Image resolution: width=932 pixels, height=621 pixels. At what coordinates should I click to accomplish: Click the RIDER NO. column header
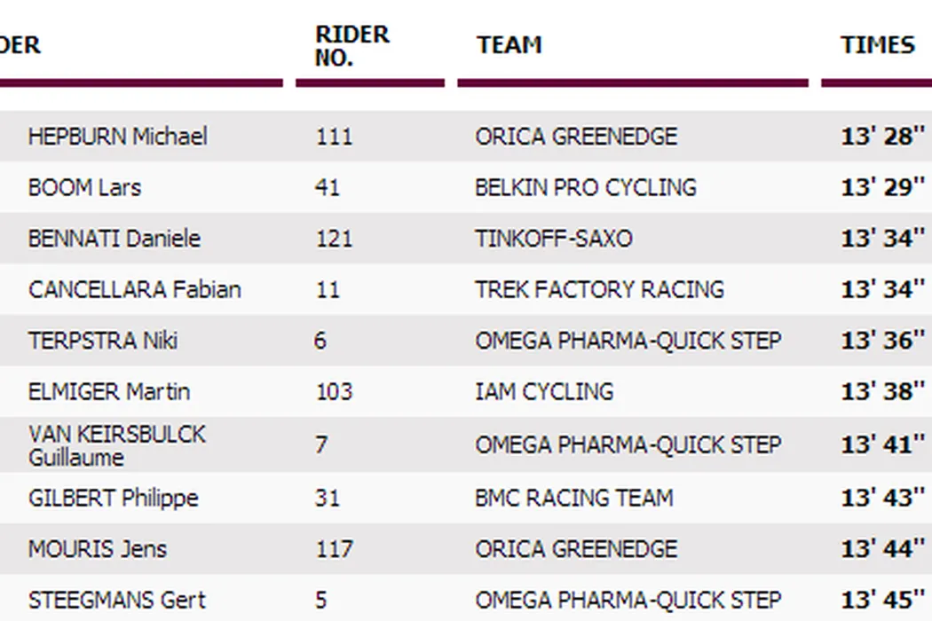coord(351,46)
